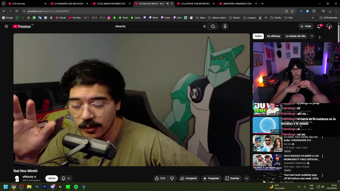Viewport: 340px width, 191px height.
Task: Open the Musica bookmark folder
Action: point(234,18)
